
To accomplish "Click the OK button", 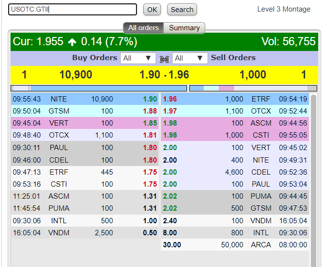I will (152, 10).
